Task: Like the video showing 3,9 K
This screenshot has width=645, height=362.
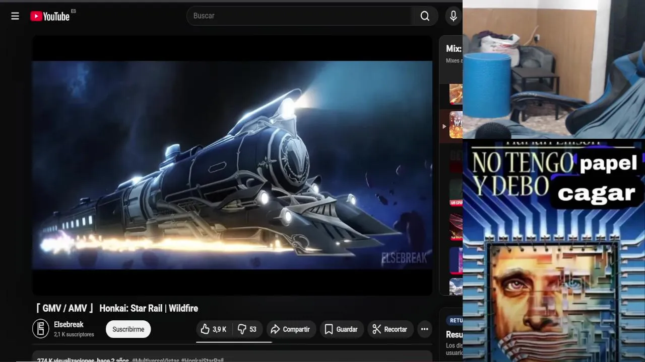Action: (213, 329)
